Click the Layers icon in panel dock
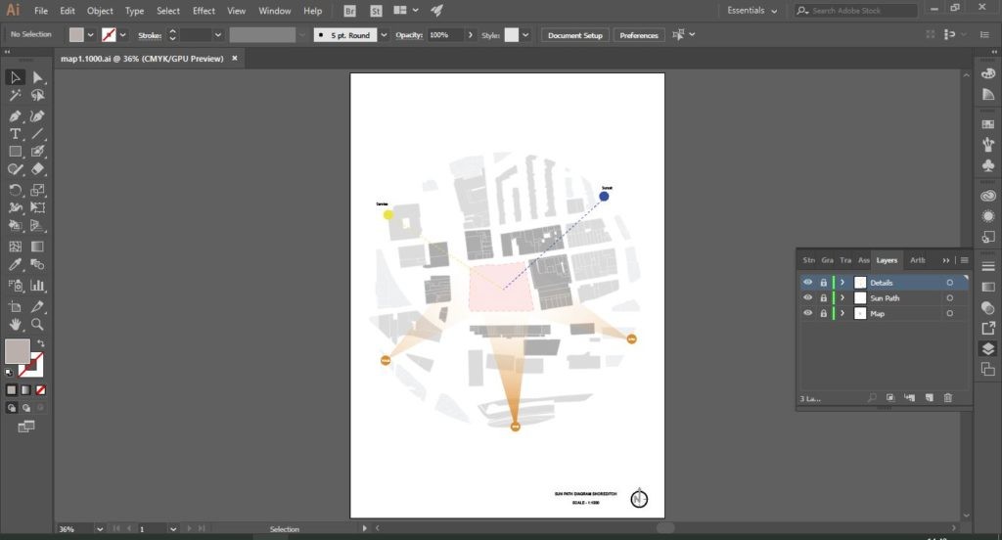The height and width of the screenshot is (540, 1002). 988,349
